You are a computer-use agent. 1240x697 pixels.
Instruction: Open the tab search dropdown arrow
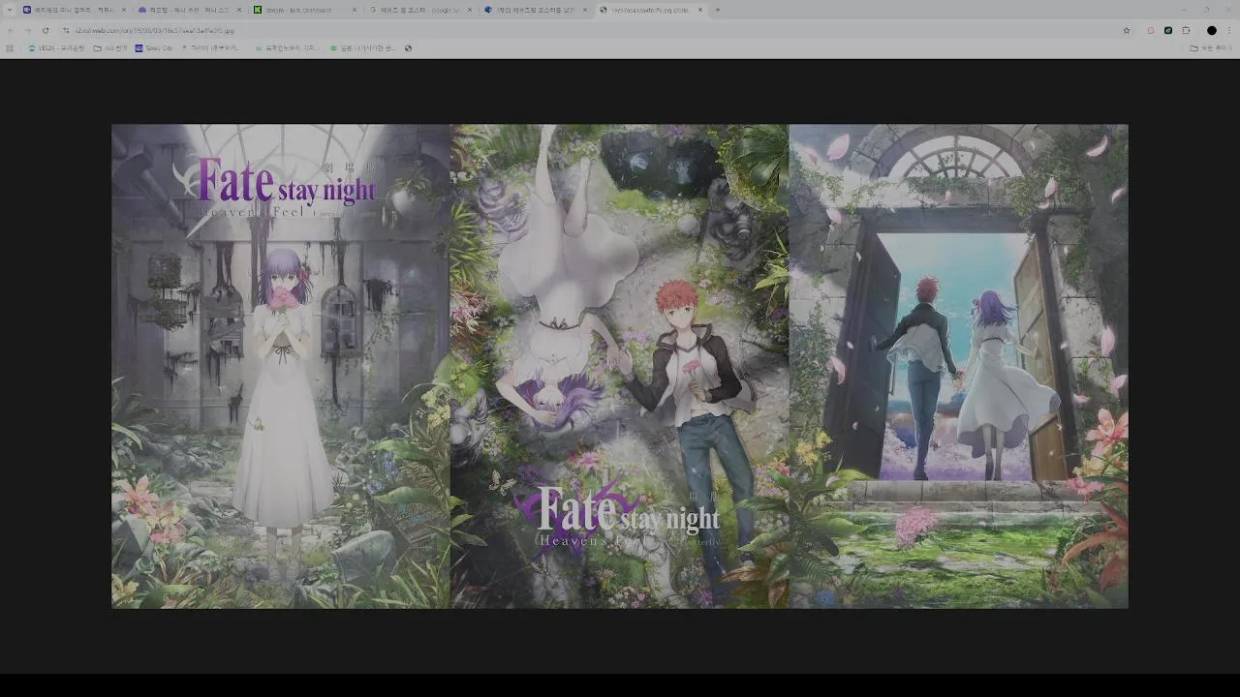point(9,10)
